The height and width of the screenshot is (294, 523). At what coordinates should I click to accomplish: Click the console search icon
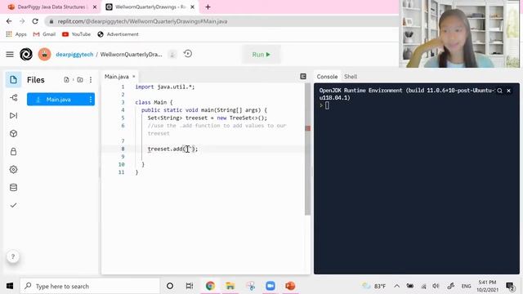(x=499, y=91)
